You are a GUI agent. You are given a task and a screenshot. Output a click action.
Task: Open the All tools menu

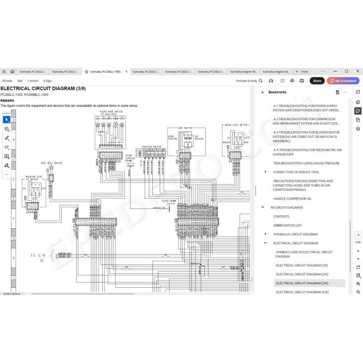tap(7, 81)
